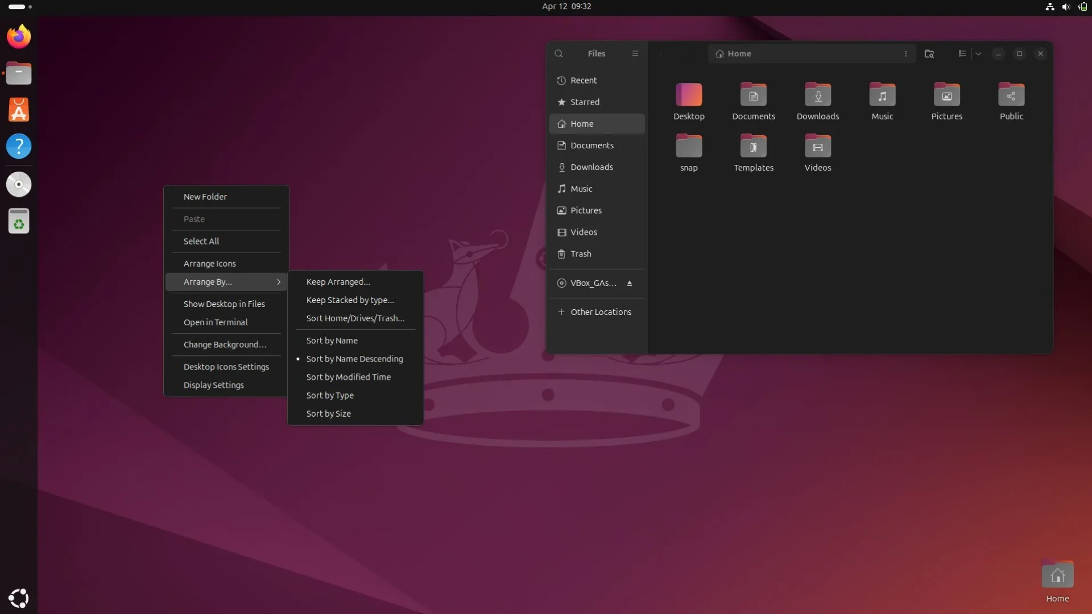Open the Files hamburger menu
The height and width of the screenshot is (614, 1092).
[635, 53]
